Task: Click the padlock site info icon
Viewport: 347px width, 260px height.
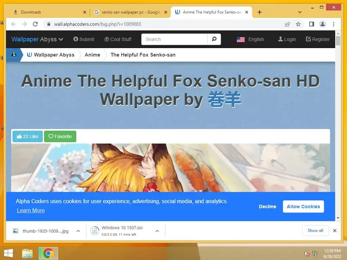Action: (x=49, y=24)
